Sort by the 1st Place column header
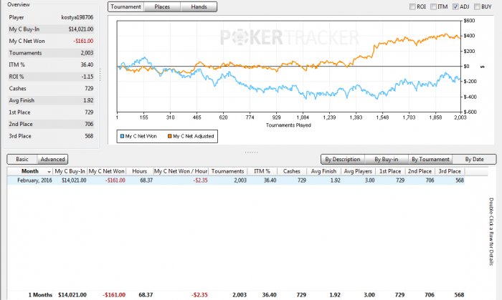Viewport: 502px width, 300px height. tap(390, 171)
